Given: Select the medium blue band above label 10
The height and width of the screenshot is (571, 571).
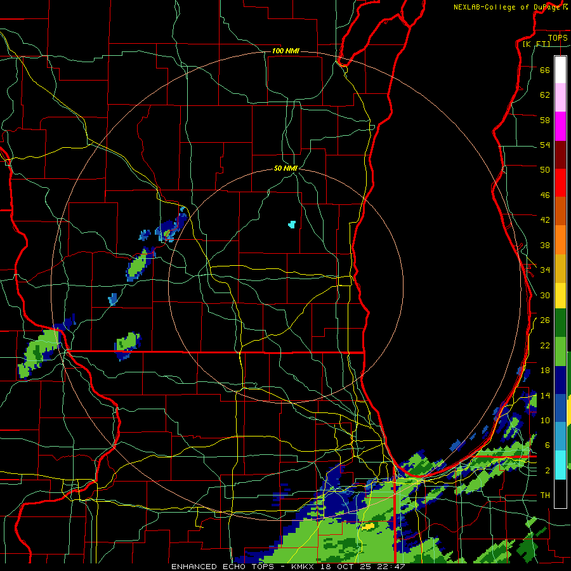Looking at the screenshot, I should [x=560, y=408].
